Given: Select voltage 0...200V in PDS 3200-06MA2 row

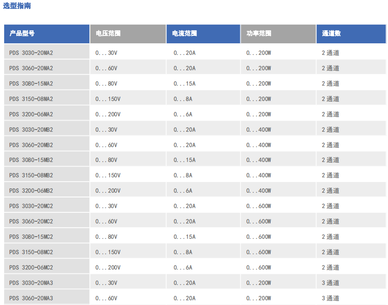Looking at the screenshot, I should click(x=108, y=114).
